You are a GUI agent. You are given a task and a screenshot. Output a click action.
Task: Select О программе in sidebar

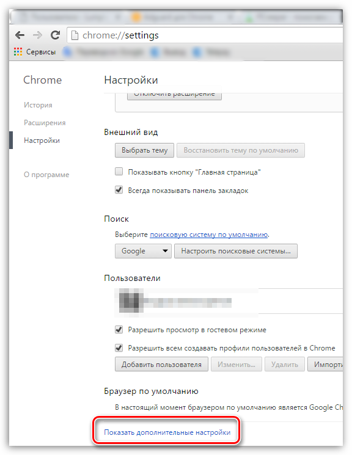pyautogui.click(x=46, y=175)
